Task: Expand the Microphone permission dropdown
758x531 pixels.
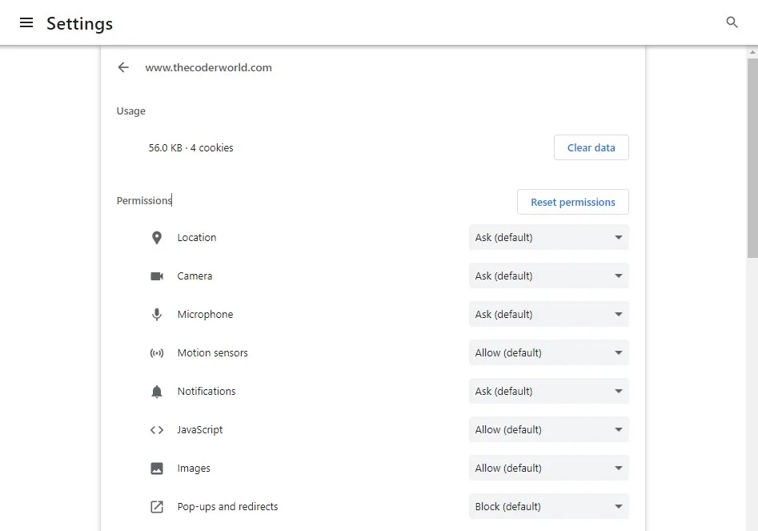Action: point(548,315)
